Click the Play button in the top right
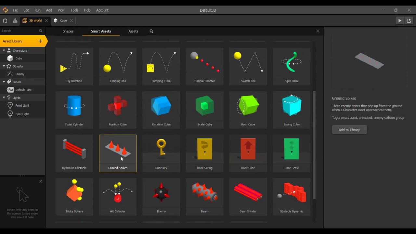 pos(400,20)
